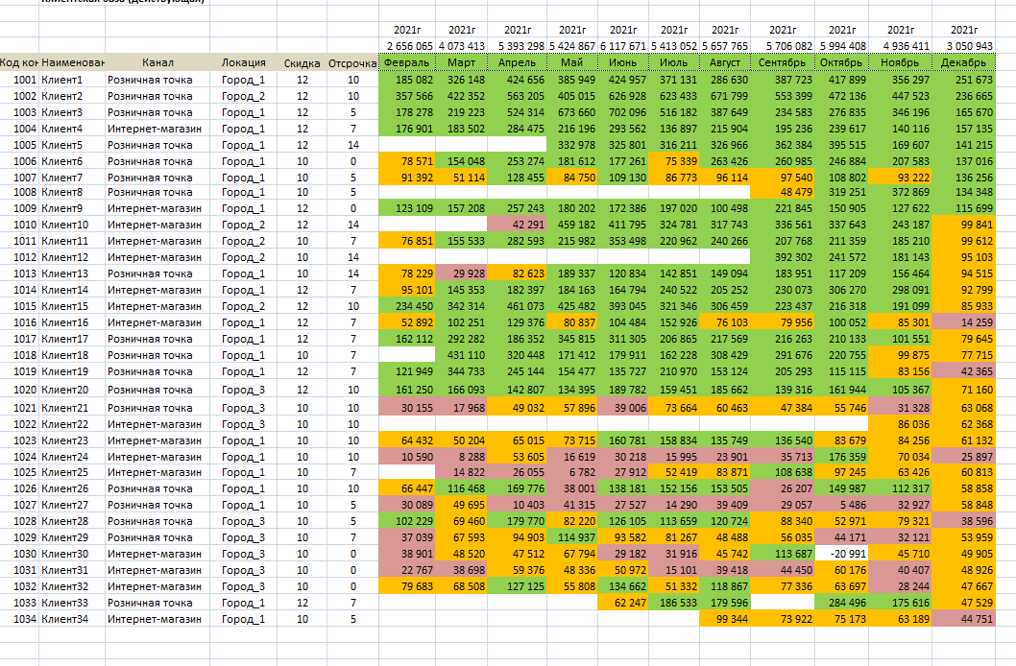Select the red cell 14 259

point(963,322)
